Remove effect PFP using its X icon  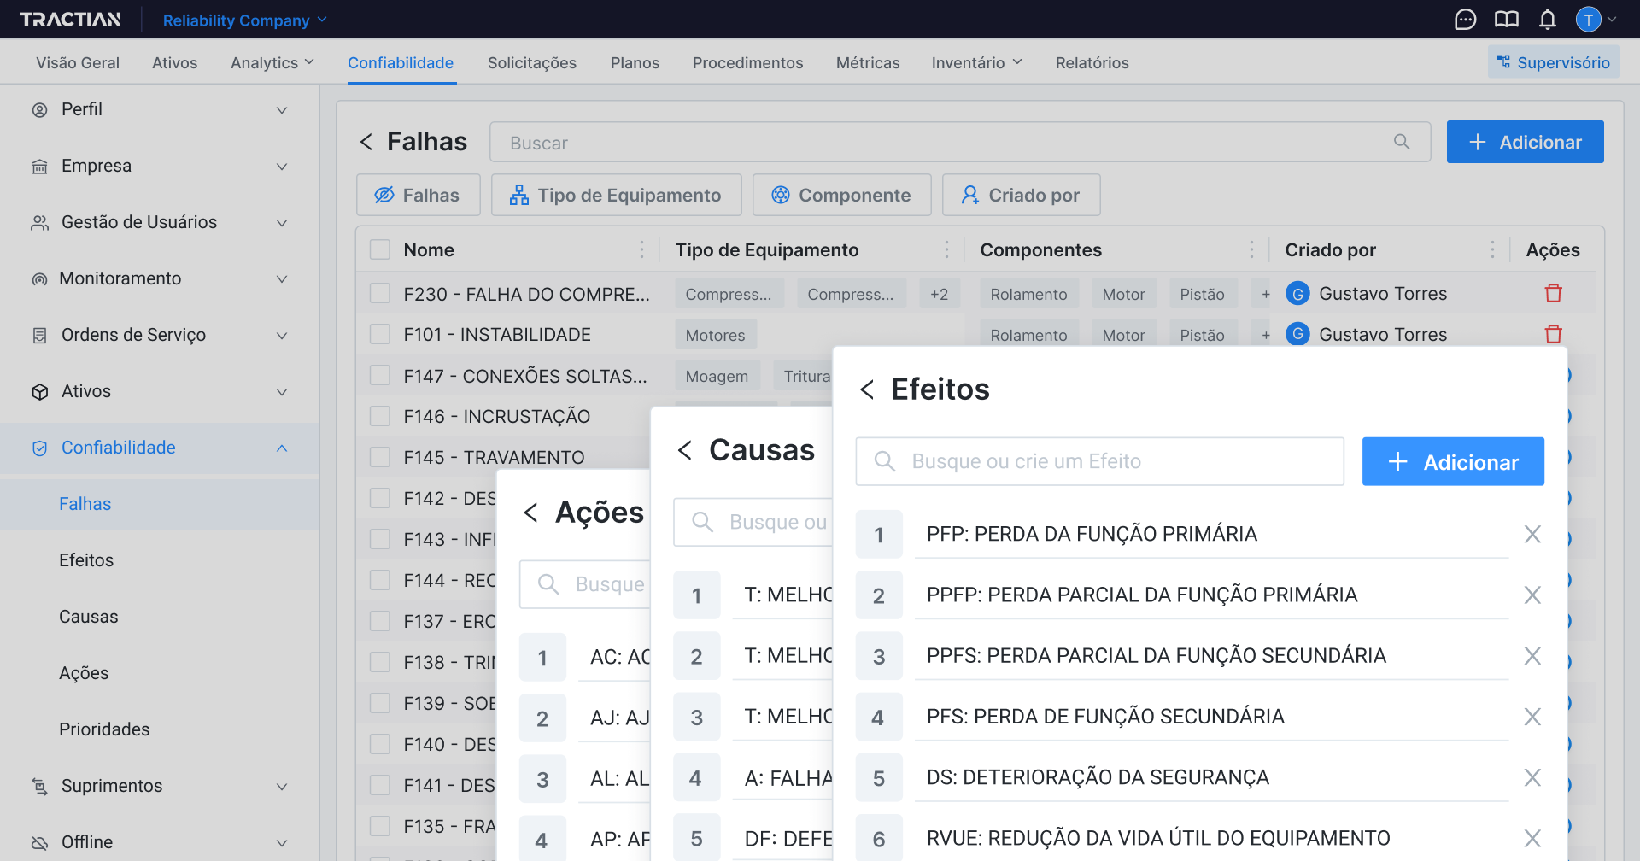[1532, 534]
